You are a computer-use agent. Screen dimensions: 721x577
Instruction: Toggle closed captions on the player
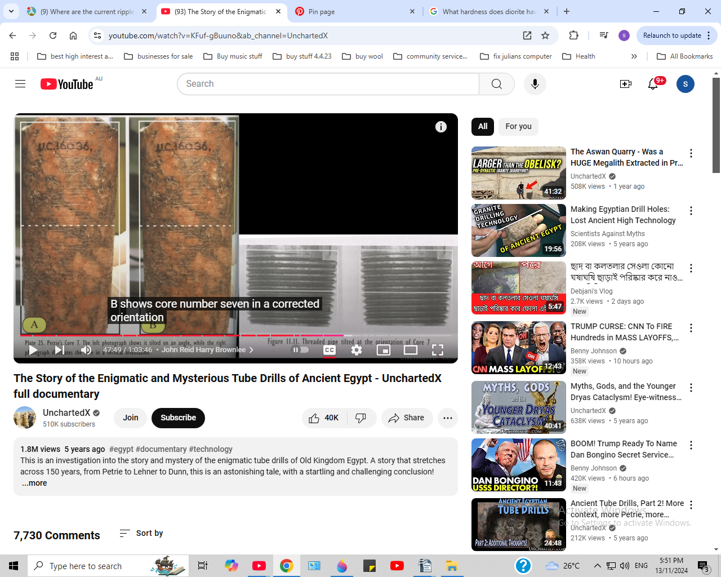click(x=330, y=350)
